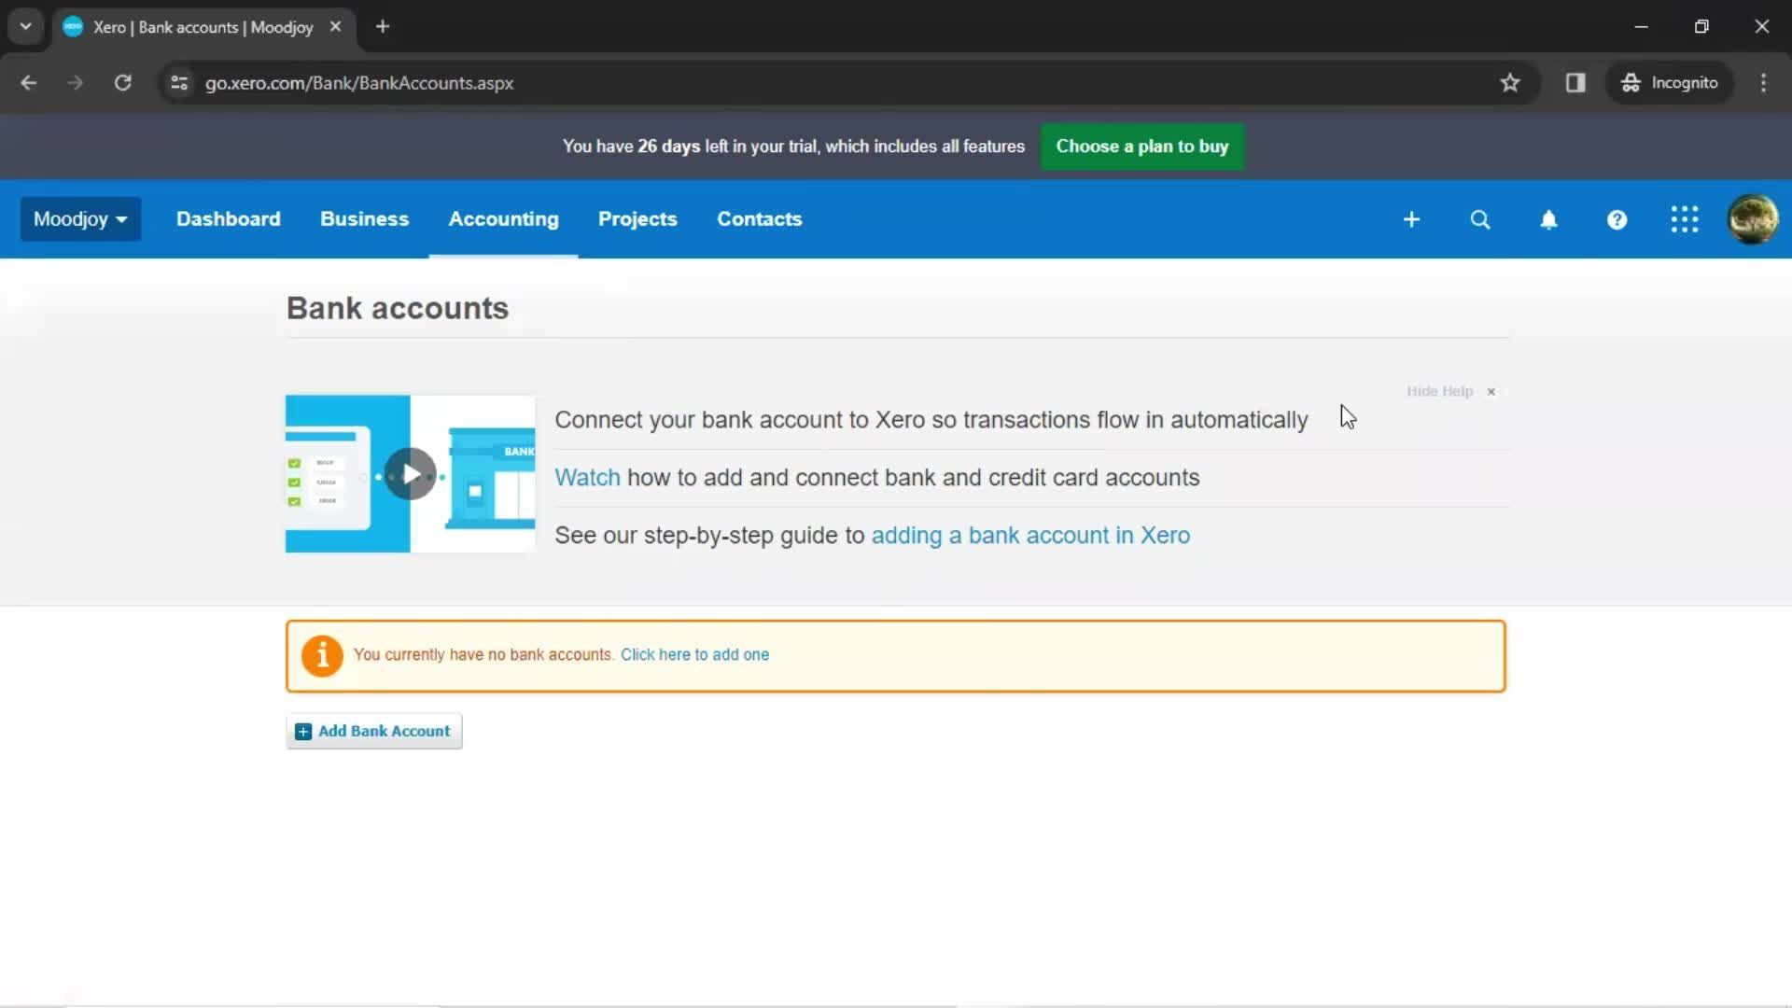Open the Accounting menu
Screen dimensions: 1792x1008
[503, 219]
